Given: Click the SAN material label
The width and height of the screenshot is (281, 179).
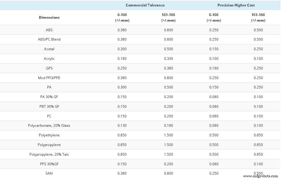Looking at the screenshot, I should coord(49,173).
